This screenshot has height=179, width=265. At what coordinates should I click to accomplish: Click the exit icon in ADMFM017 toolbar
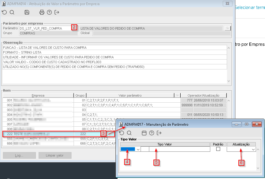click(x=159, y=133)
